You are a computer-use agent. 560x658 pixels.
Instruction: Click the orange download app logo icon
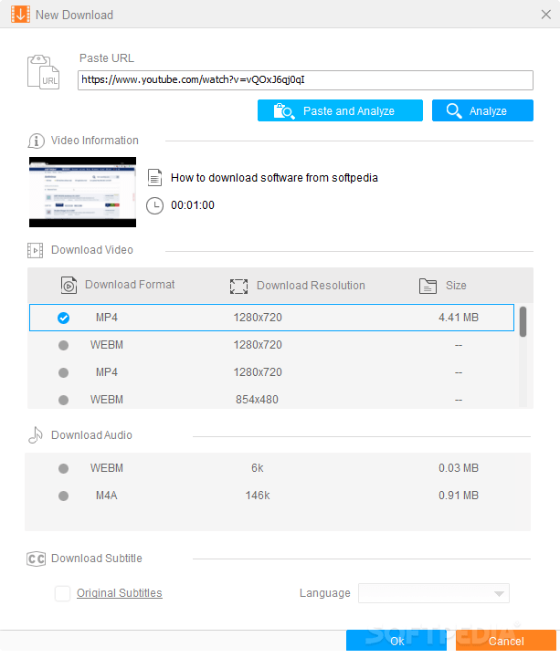click(x=20, y=15)
